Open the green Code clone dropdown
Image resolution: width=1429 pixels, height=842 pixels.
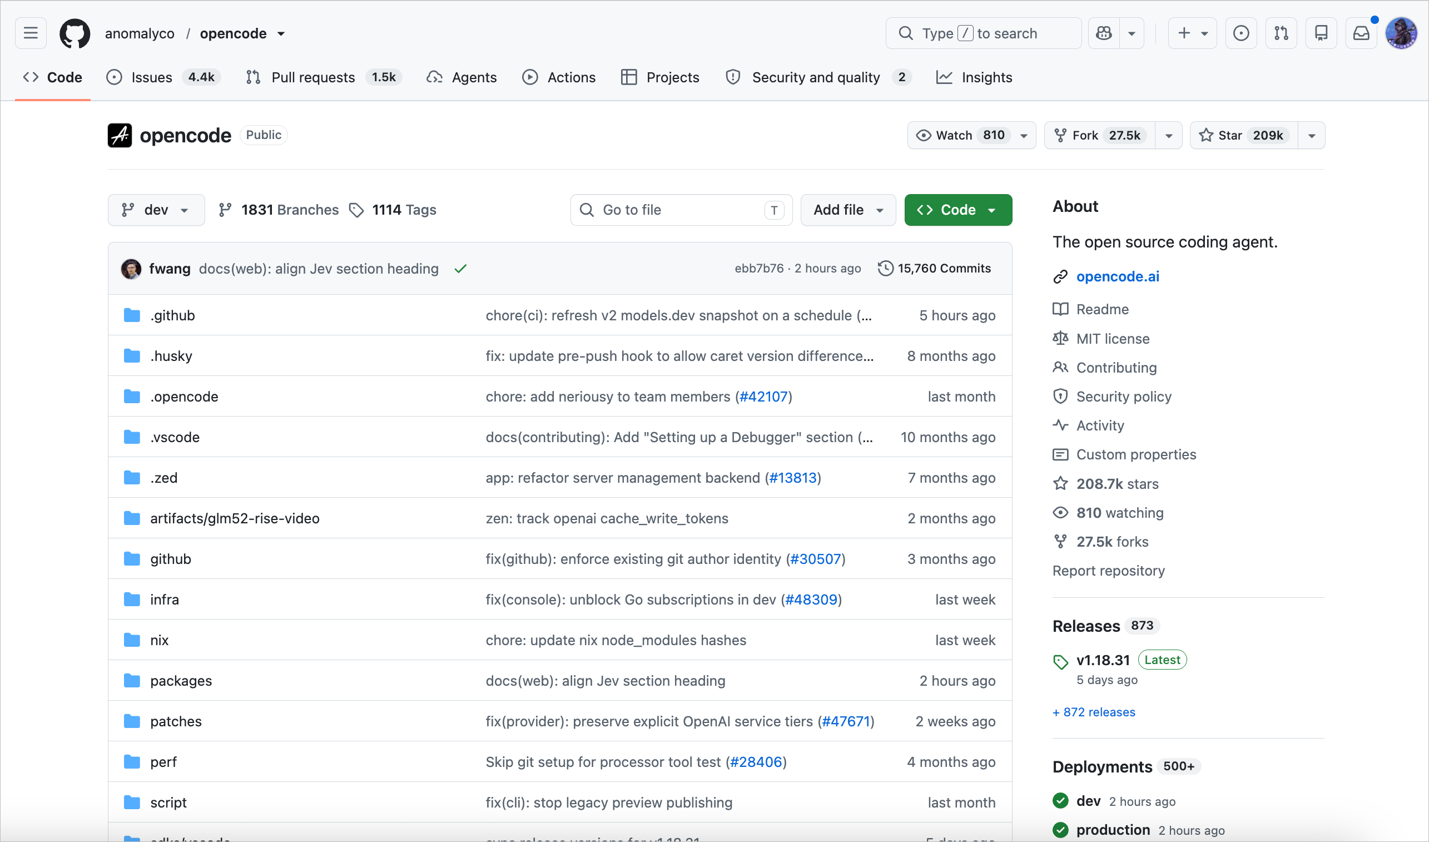click(x=957, y=210)
